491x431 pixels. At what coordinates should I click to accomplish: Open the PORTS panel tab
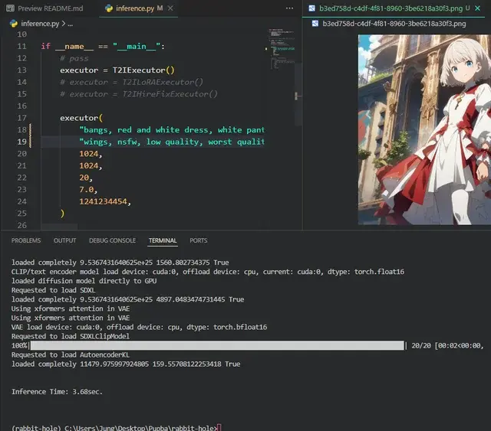(198, 240)
